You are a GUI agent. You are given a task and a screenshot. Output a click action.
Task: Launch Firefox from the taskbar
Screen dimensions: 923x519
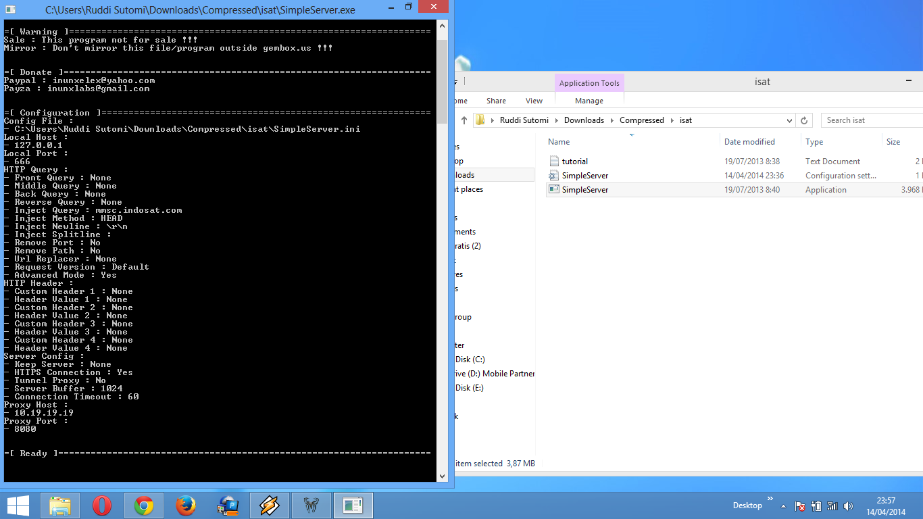[x=185, y=505]
